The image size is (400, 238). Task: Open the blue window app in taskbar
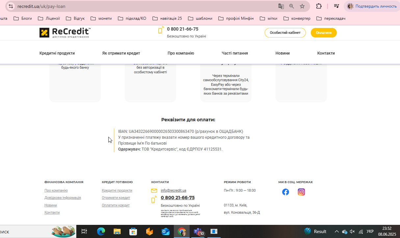coord(214,231)
